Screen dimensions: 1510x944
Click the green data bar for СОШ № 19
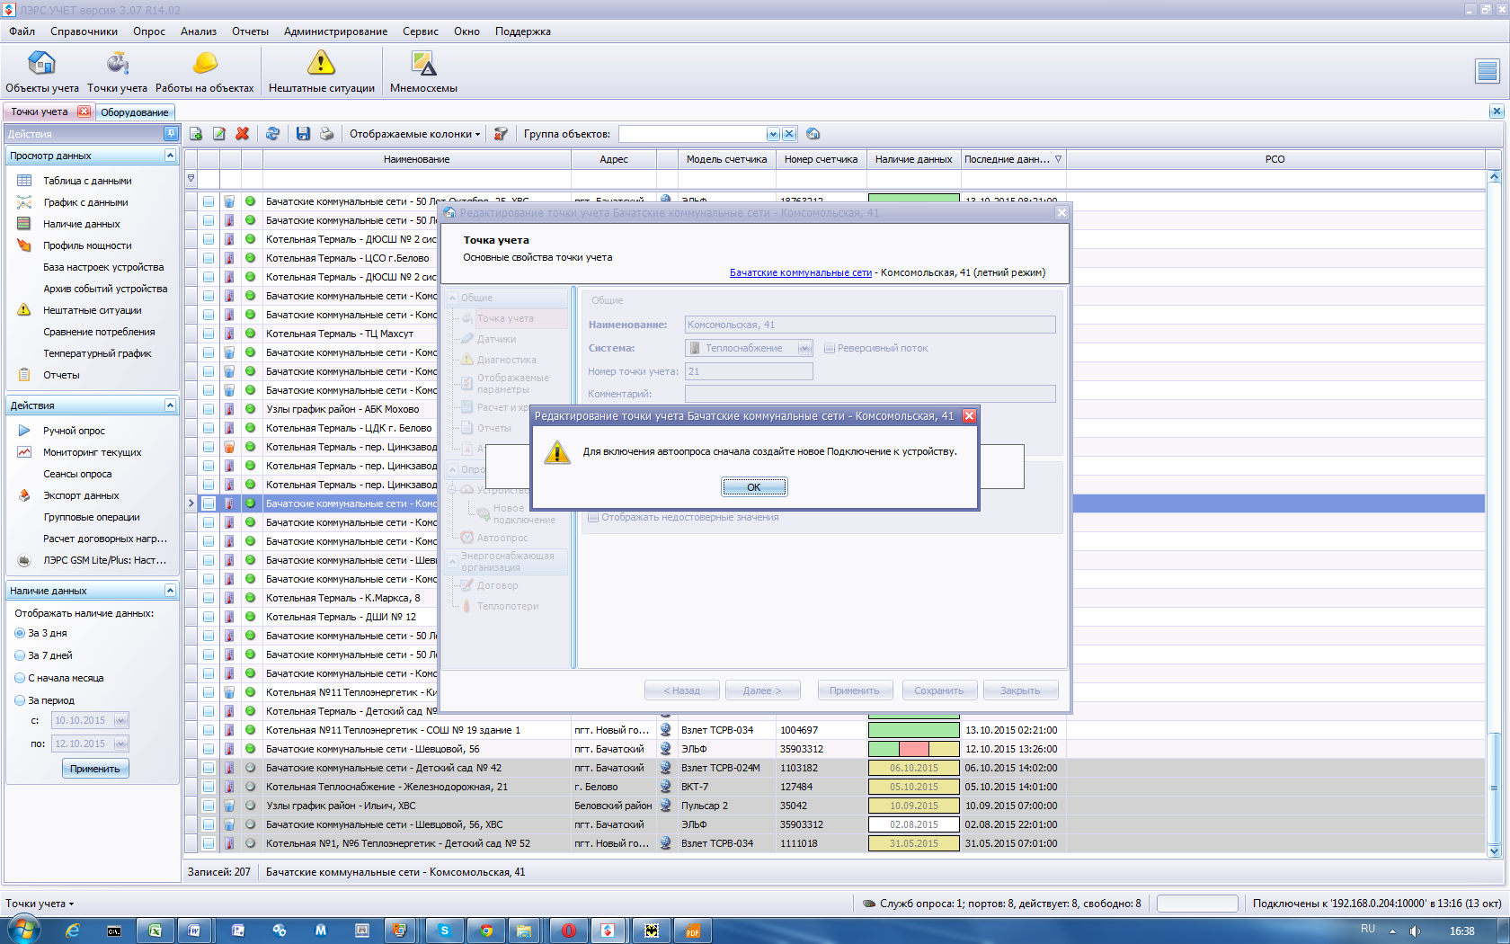914,730
